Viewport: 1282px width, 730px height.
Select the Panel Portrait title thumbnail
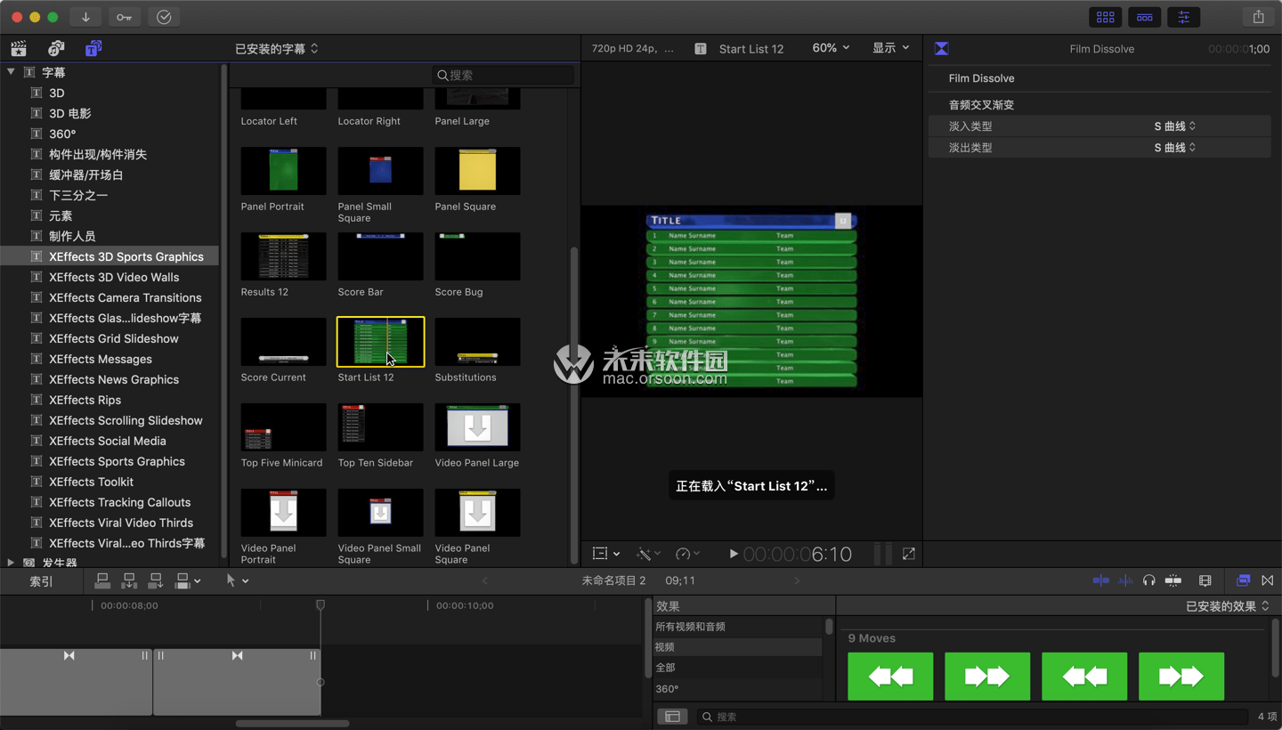click(x=283, y=171)
